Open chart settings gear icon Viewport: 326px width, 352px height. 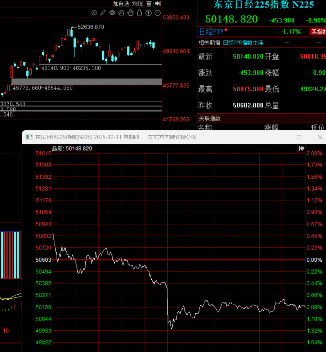(x=94, y=13)
